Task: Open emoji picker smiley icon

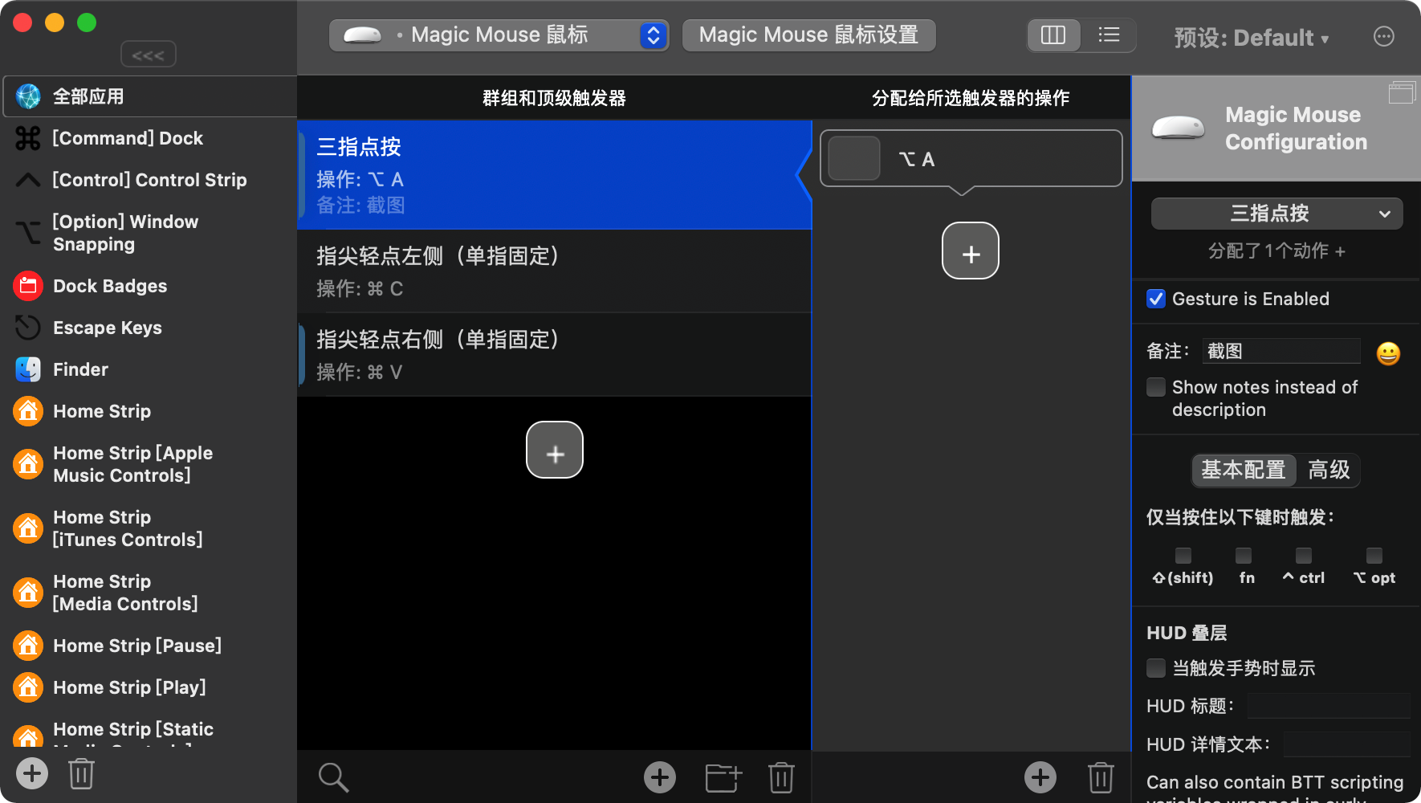Action: coord(1388,353)
